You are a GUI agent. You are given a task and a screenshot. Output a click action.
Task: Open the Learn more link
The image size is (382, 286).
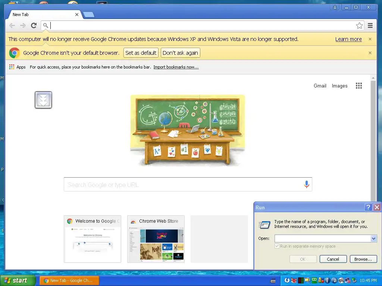click(348, 39)
